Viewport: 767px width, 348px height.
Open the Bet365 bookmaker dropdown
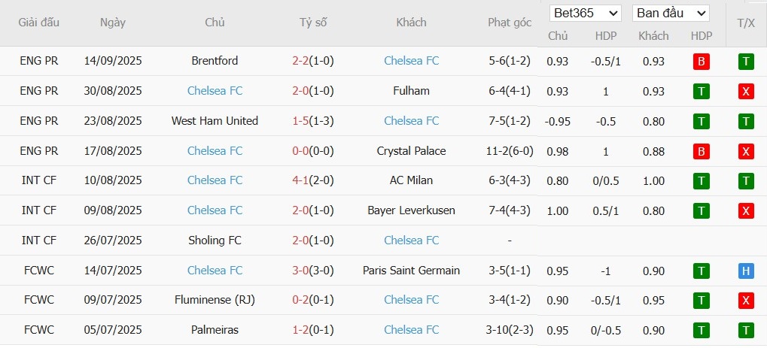pos(586,14)
